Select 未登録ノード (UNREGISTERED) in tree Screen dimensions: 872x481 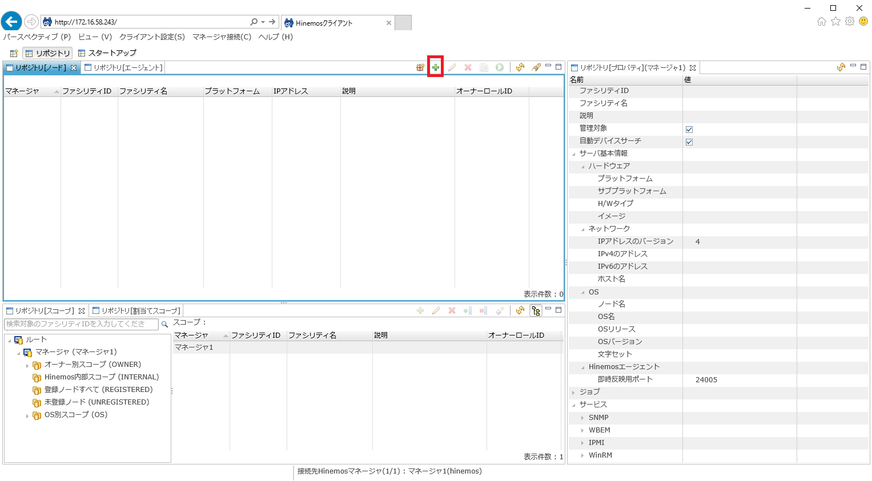tap(97, 402)
